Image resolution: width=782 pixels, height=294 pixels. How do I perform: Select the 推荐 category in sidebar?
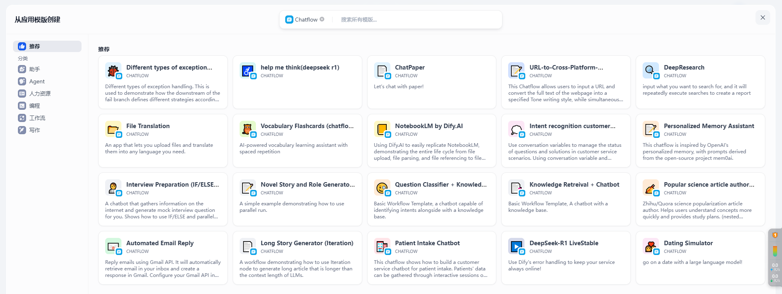tap(47, 46)
